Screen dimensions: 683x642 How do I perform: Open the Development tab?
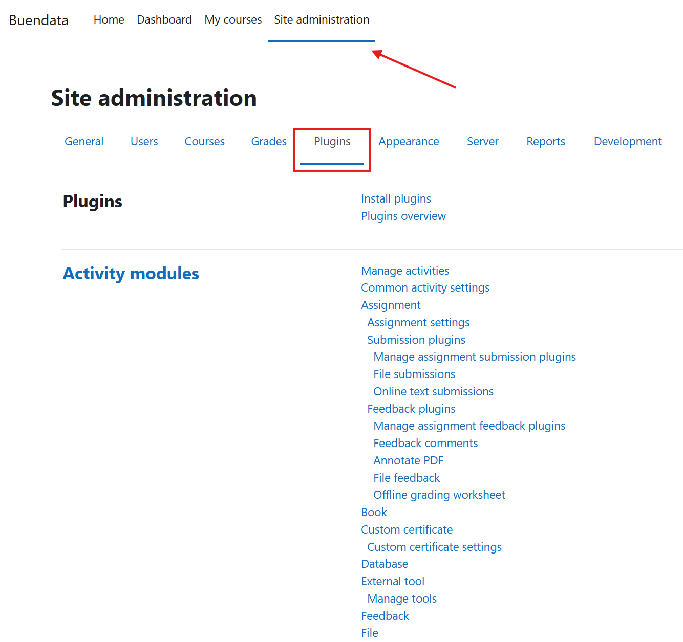pyautogui.click(x=627, y=141)
